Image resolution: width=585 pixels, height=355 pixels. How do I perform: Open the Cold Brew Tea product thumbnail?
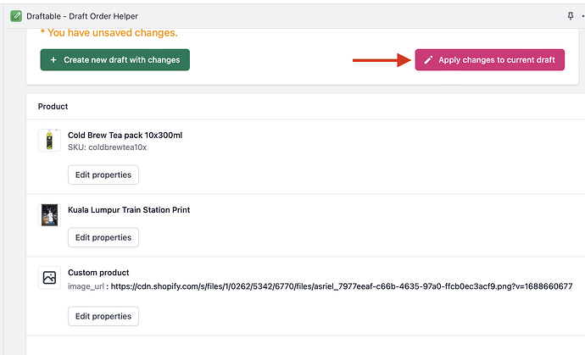point(49,140)
